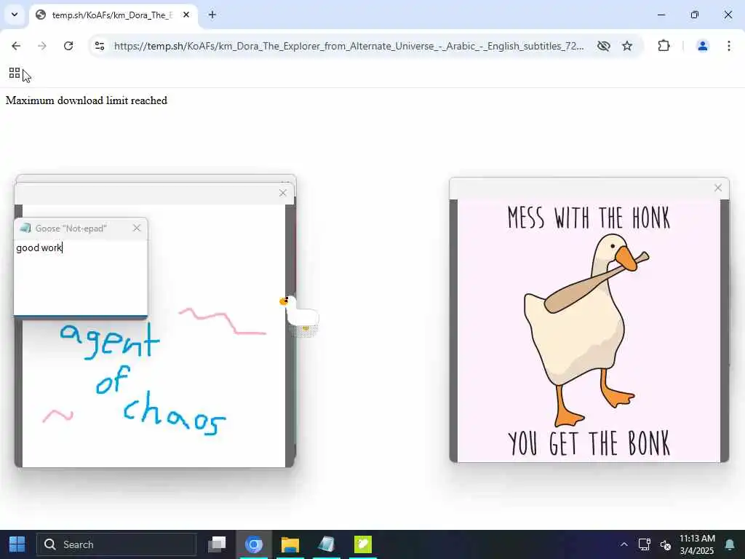Open a new browser tab
The height and width of the screenshot is (559, 745).
click(x=212, y=15)
